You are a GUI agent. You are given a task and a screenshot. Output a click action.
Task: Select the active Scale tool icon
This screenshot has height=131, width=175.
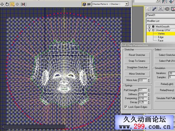(12, 4)
